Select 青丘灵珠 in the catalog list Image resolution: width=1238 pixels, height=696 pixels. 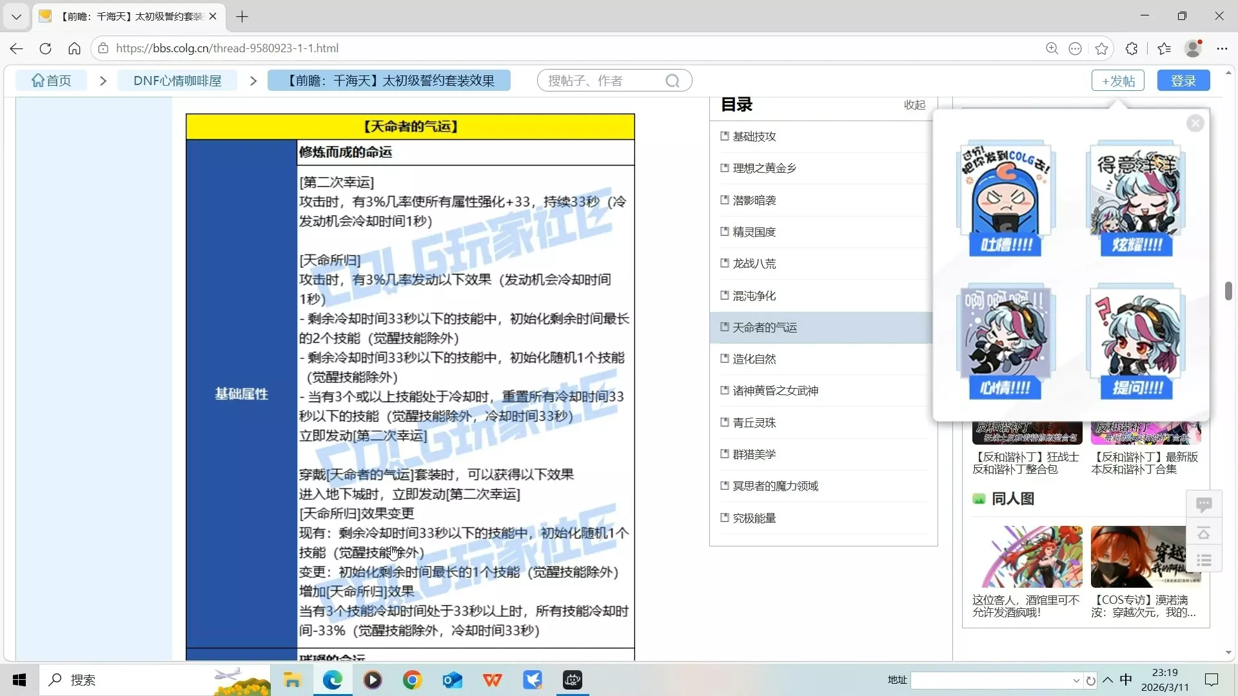pos(754,423)
